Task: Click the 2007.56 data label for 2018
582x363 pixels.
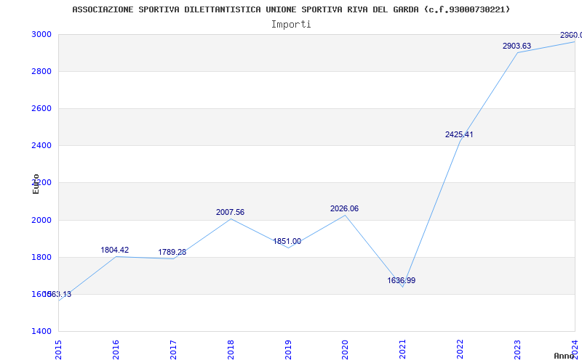Action: pyautogui.click(x=230, y=213)
